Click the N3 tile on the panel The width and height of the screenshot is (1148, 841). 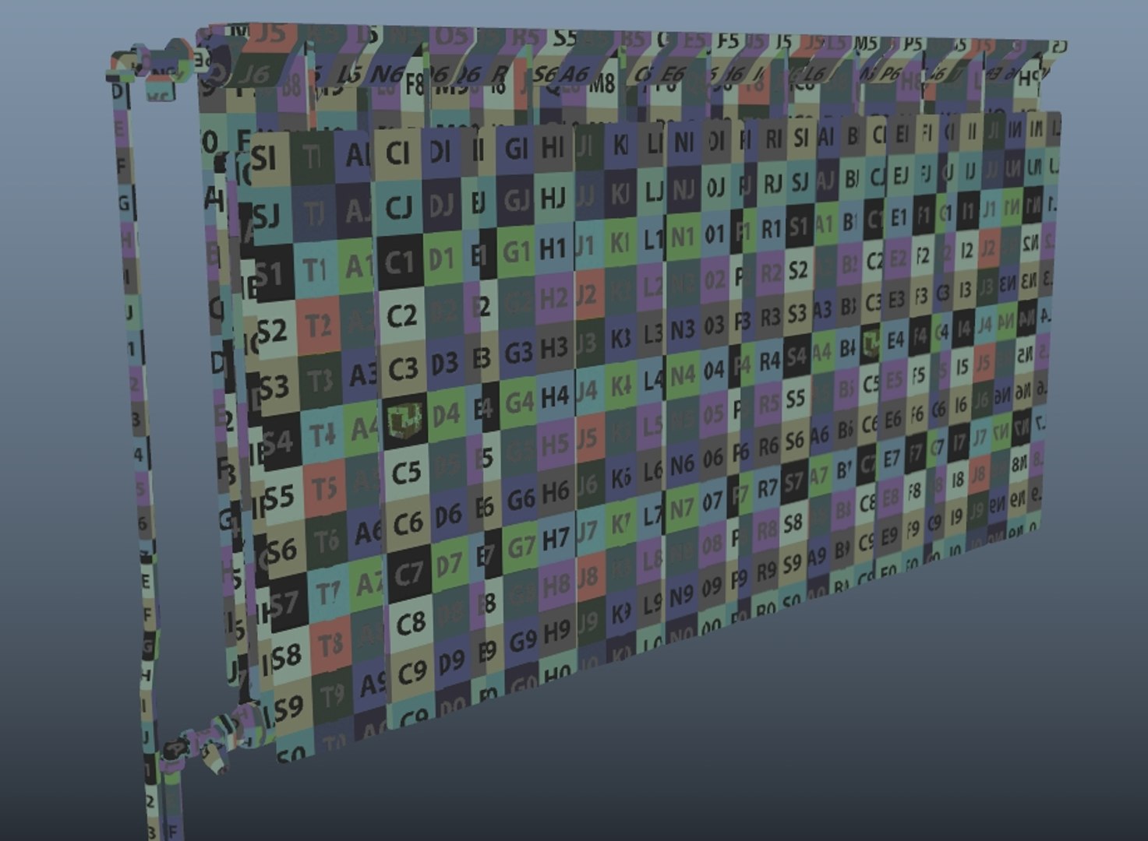pyautogui.click(x=682, y=329)
